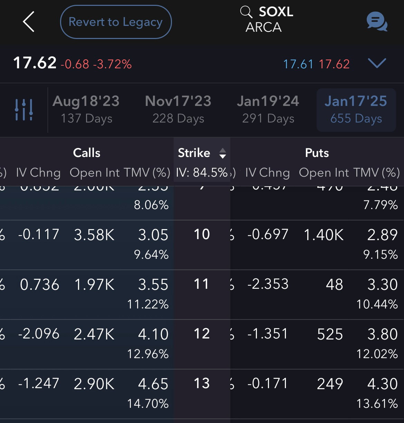Tap the Puts column header
404x423 pixels.
click(317, 153)
